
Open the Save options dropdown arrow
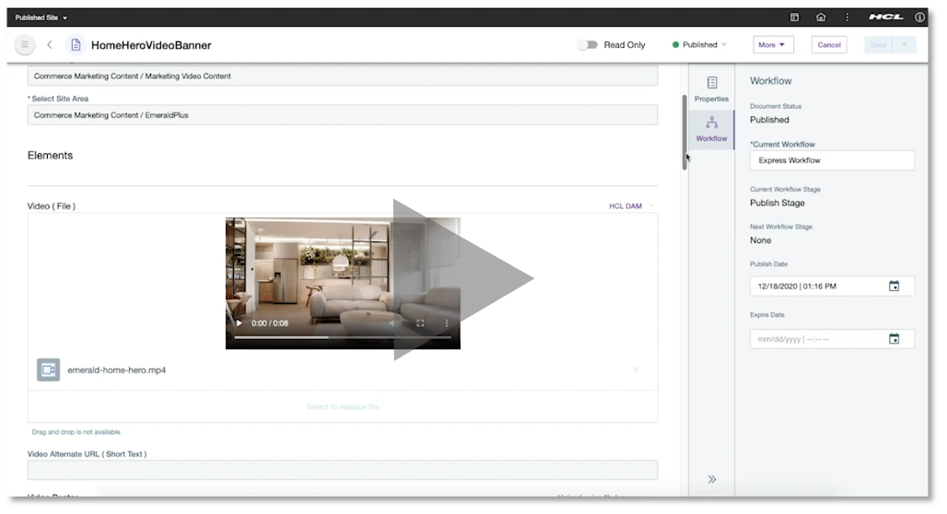(905, 45)
